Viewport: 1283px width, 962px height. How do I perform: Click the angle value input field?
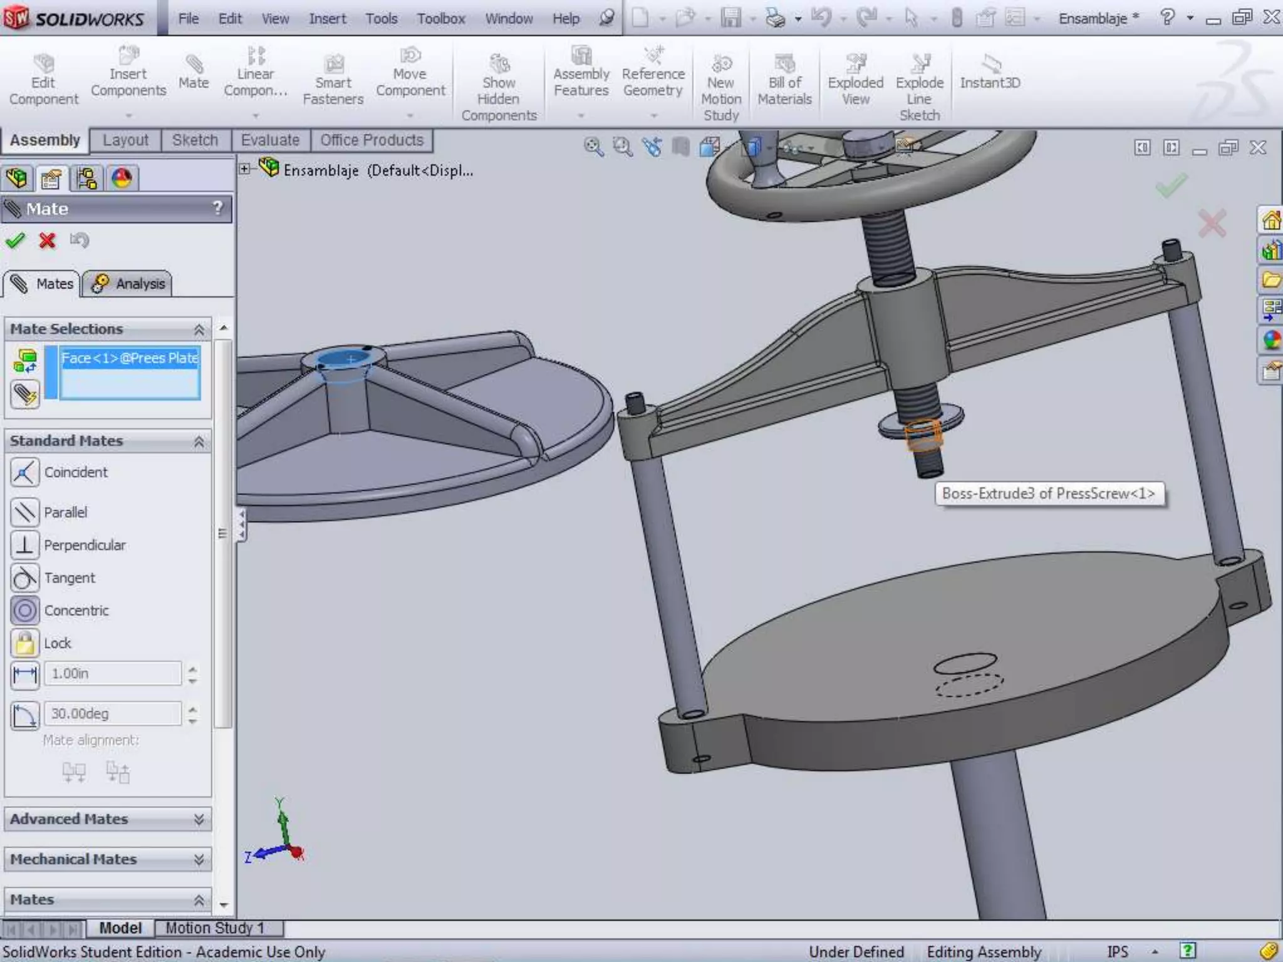113,714
